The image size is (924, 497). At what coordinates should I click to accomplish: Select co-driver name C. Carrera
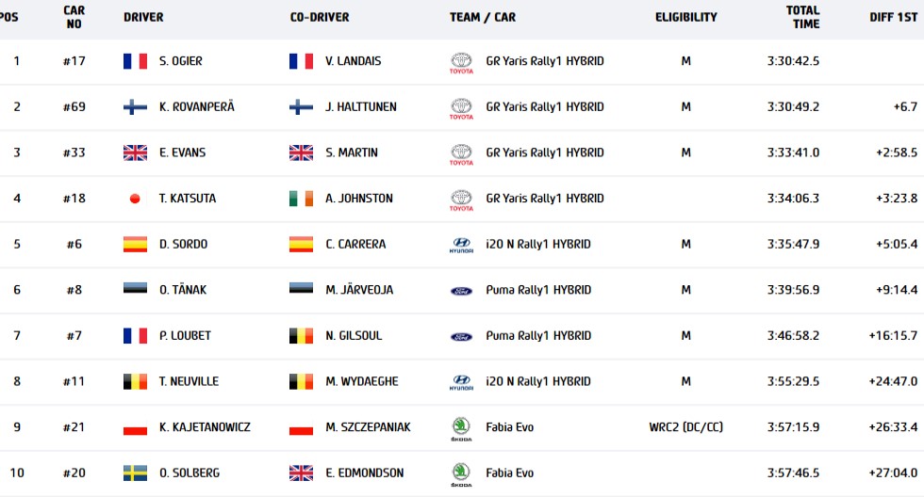355,244
